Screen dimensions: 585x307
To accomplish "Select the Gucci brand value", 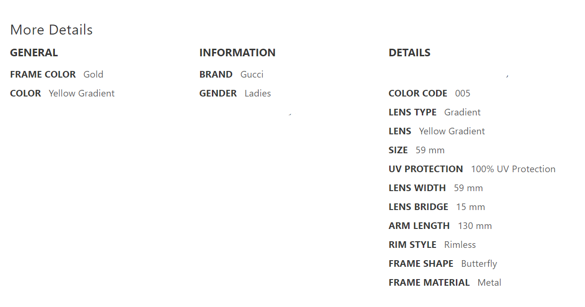I will (252, 74).
